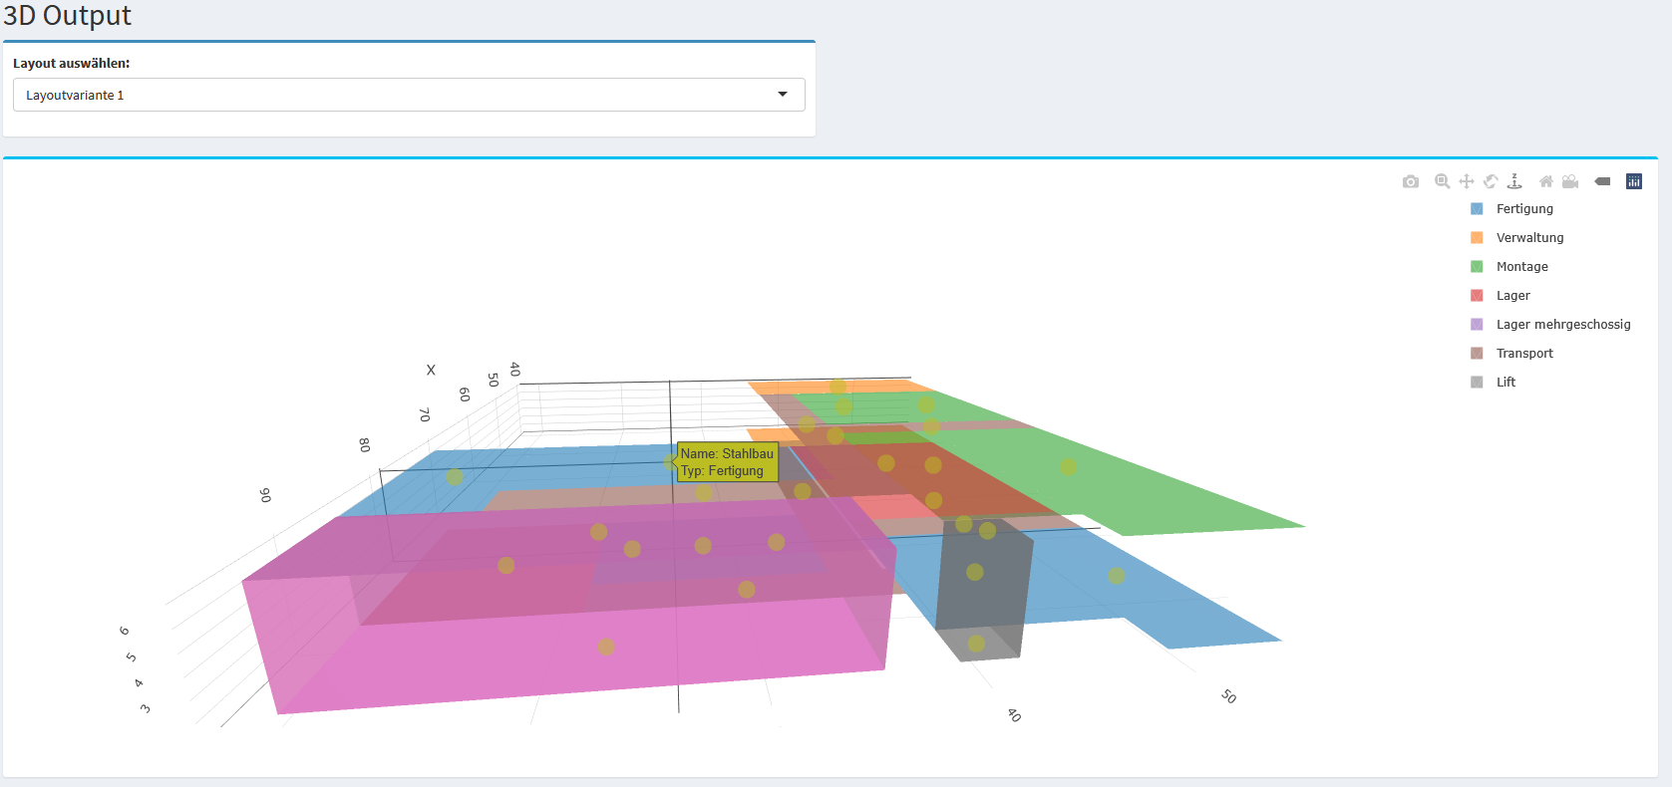Click the Stahlbau data point marker

click(670, 462)
